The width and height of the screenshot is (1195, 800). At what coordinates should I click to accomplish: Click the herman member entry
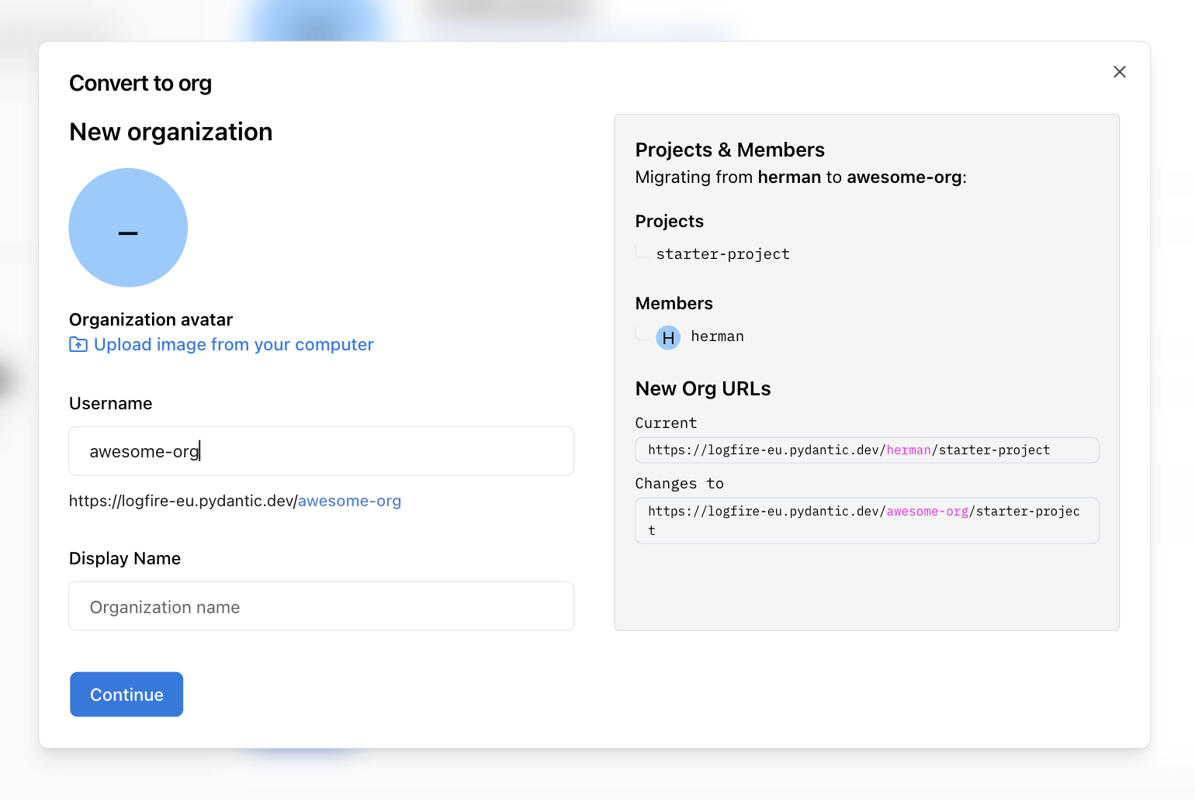[x=717, y=336]
